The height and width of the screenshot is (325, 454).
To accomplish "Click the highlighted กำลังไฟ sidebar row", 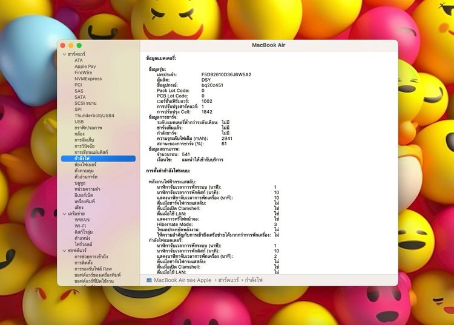I will click(x=98, y=159).
